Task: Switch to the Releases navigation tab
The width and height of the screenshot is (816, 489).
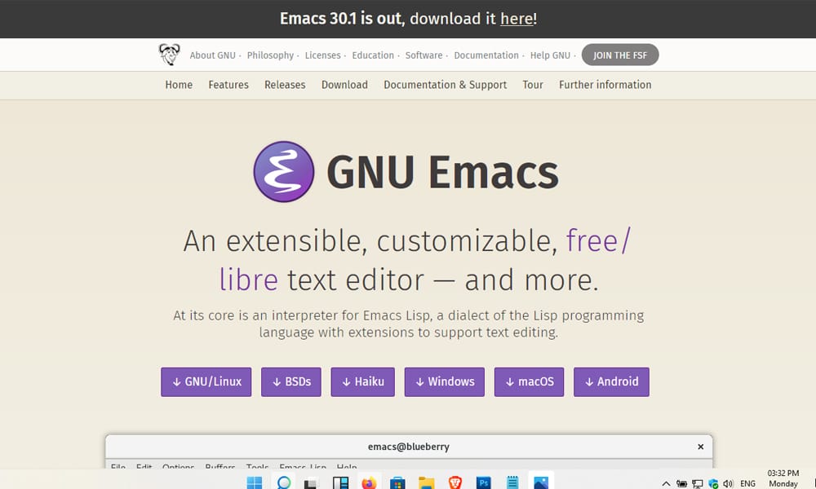Action: 284,85
